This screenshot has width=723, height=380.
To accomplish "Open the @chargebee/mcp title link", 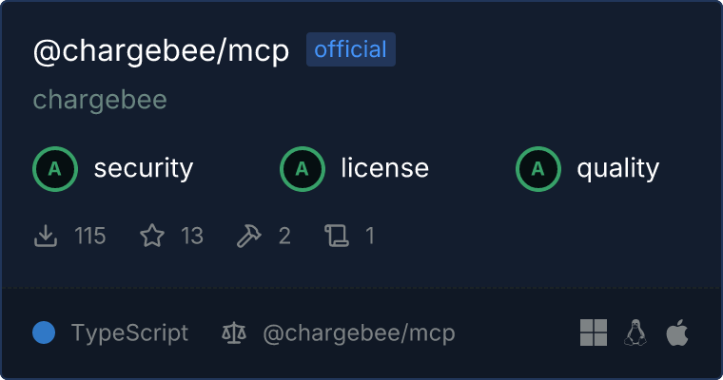I will tap(161, 51).
